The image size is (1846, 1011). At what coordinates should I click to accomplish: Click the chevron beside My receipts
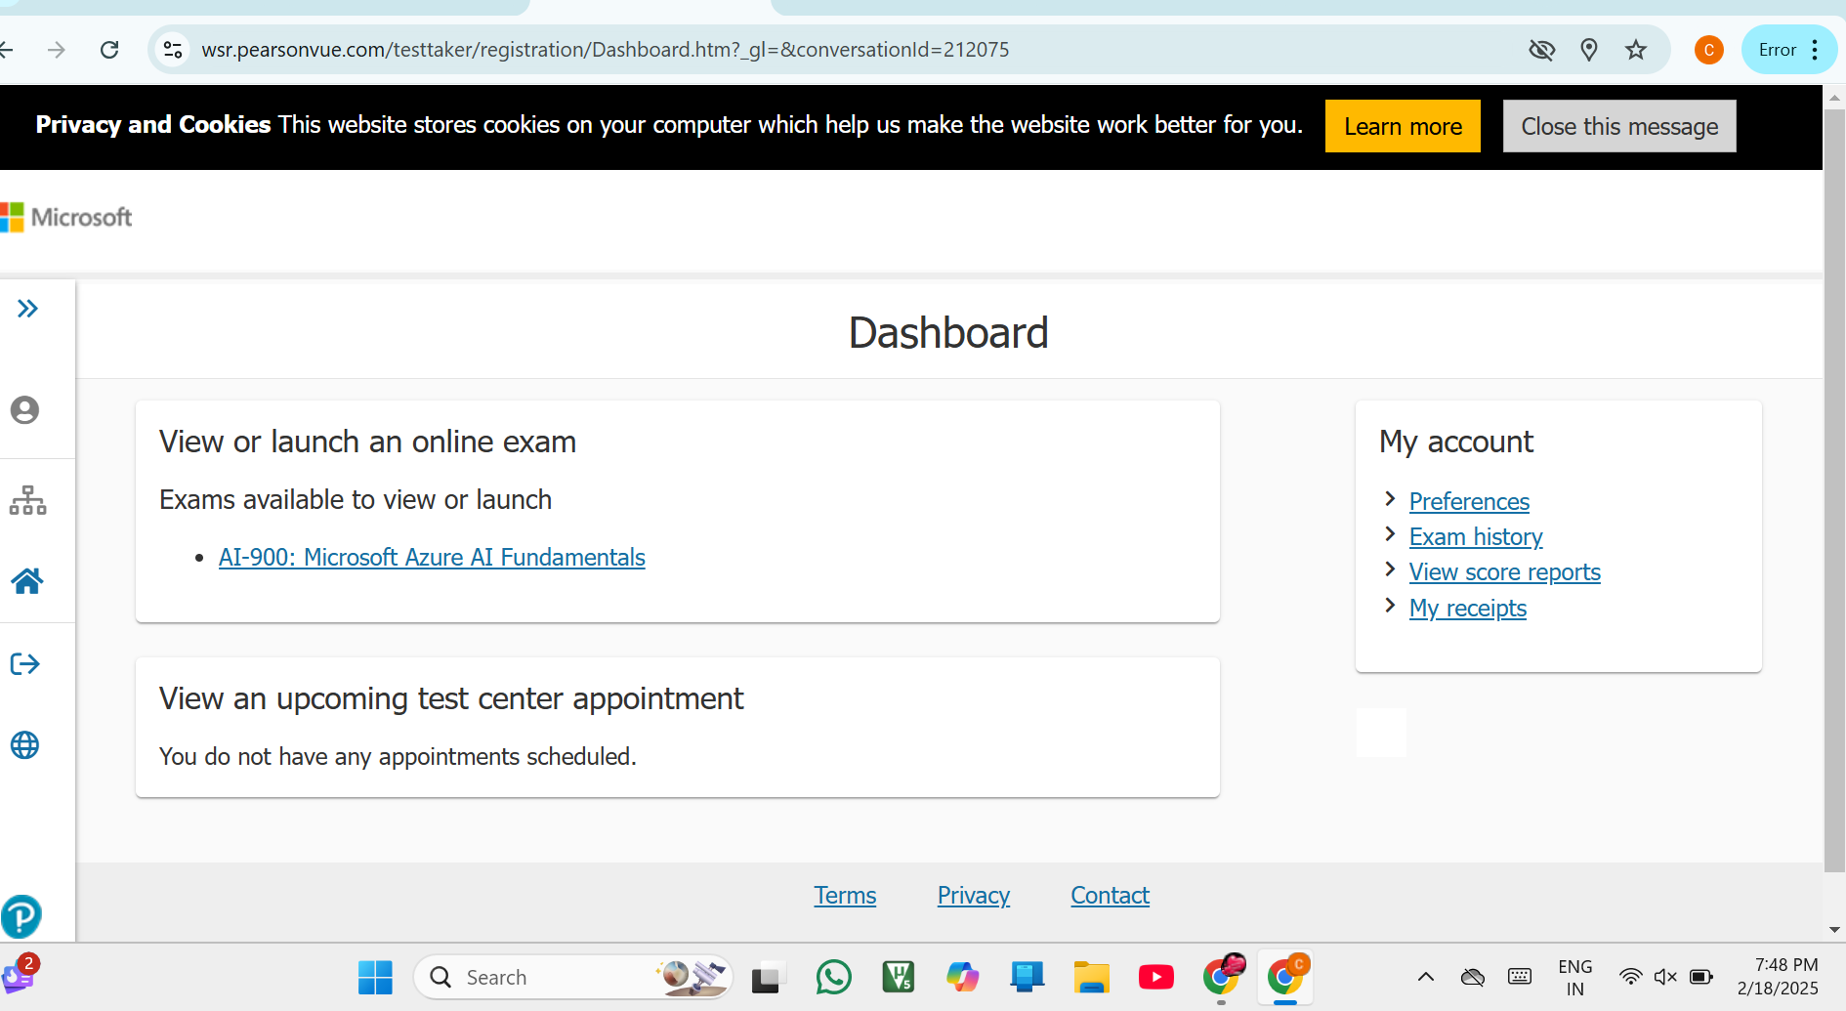(x=1390, y=606)
